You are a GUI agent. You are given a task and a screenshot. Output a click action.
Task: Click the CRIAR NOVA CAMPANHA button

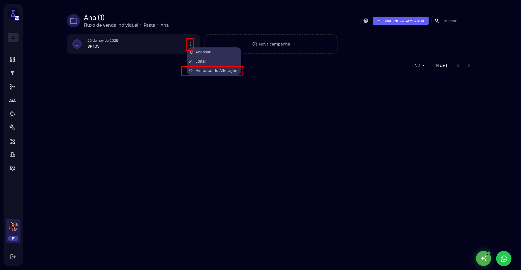coord(400,21)
